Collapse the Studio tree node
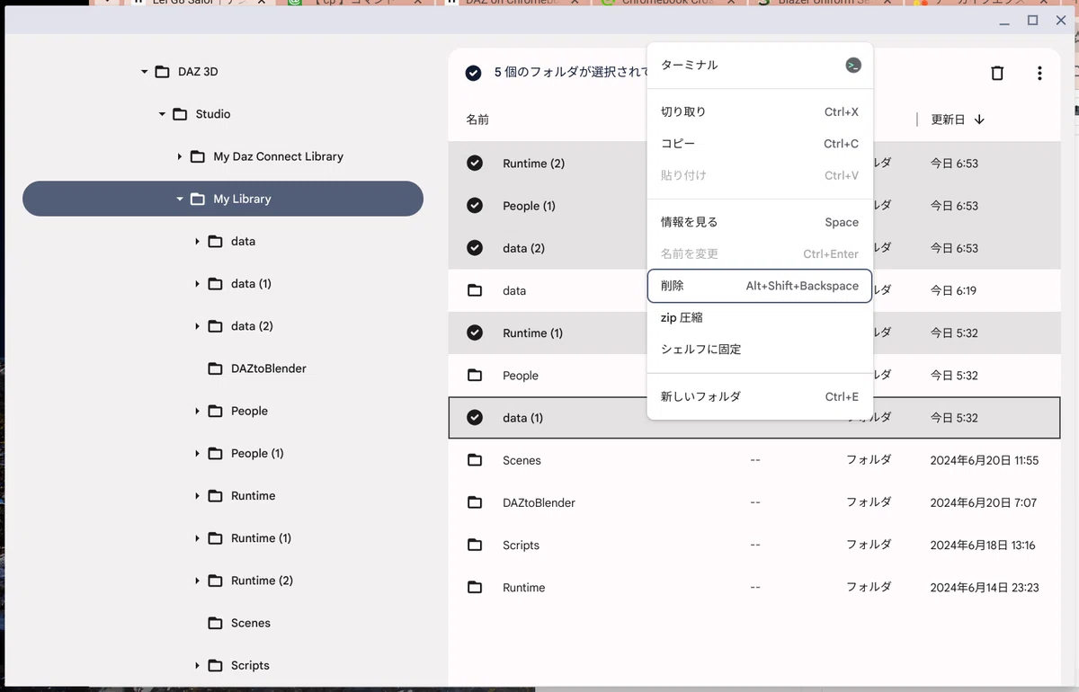This screenshot has width=1079, height=692. (162, 114)
